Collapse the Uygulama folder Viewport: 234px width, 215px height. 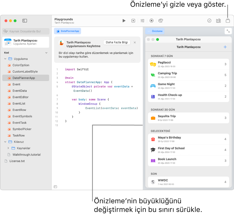pyautogui.click(x=5, y=59)
